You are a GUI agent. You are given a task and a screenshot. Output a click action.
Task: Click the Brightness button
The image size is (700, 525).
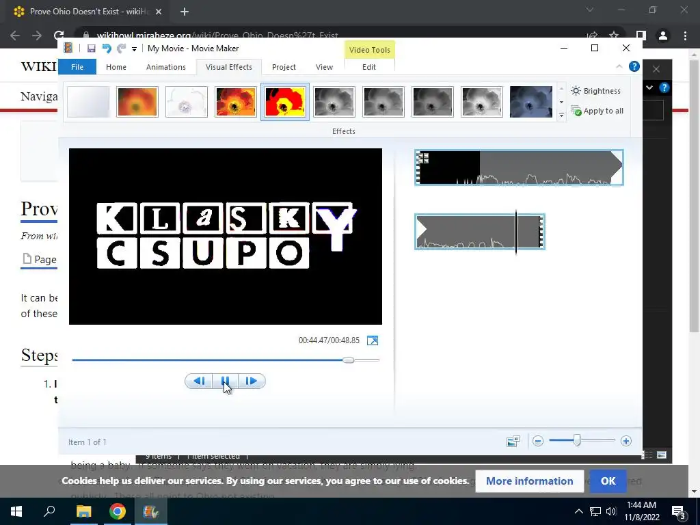pos(596,91)
